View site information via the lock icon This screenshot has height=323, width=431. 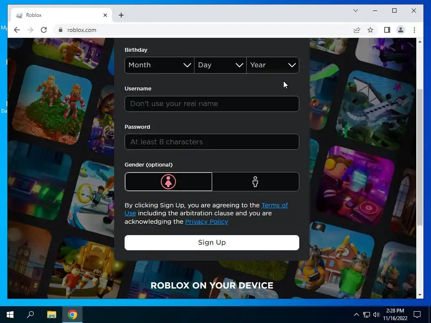click(61, 30)
